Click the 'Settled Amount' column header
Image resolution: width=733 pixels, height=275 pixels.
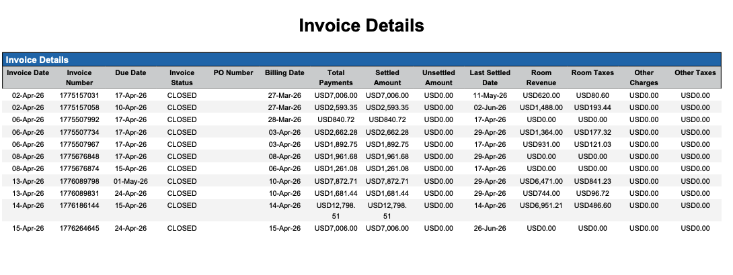coord(387,77)
